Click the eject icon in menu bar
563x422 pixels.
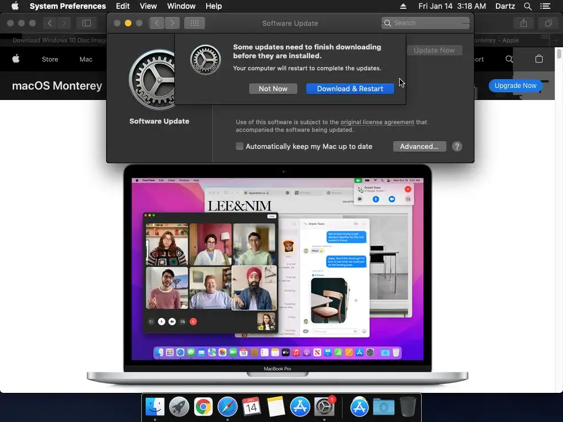point(403,6)
